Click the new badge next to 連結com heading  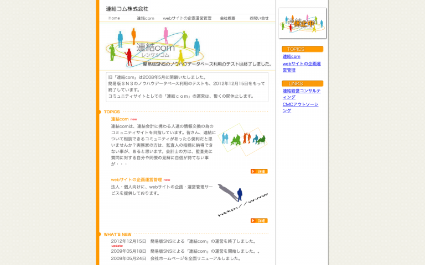[133, 119]
